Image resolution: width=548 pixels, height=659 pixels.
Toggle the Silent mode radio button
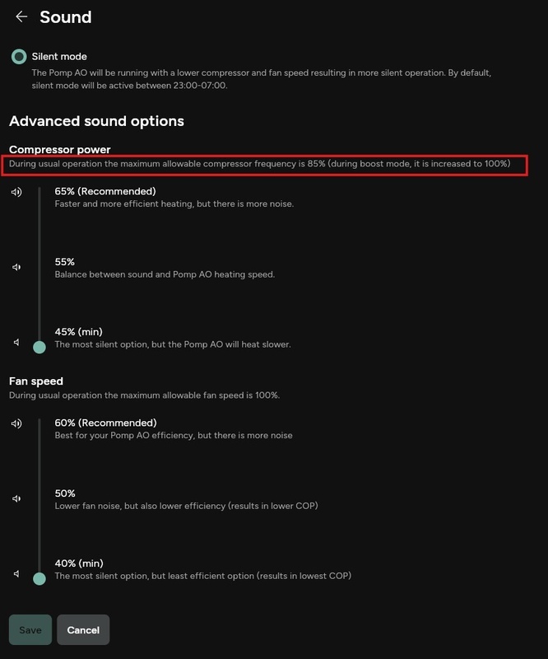click(x=19, y=57)
